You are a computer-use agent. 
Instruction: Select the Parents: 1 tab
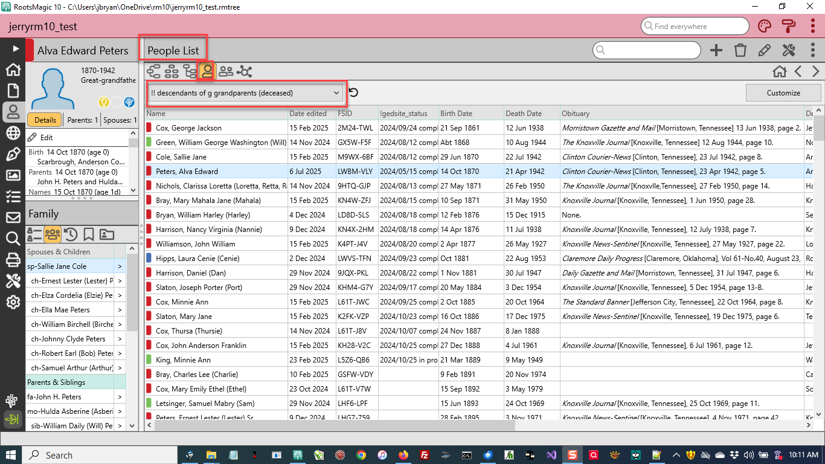(x=82, y=120)
